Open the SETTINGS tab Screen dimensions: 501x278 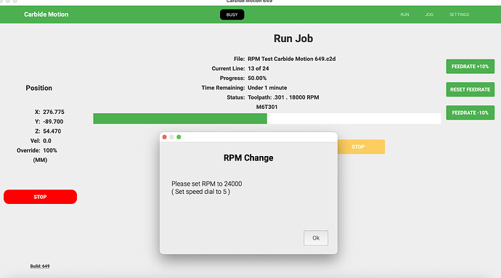coord(459,15)
